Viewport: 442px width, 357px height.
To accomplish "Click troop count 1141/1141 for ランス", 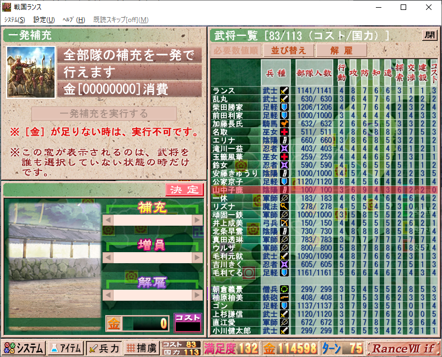I will tap(314, 90).
